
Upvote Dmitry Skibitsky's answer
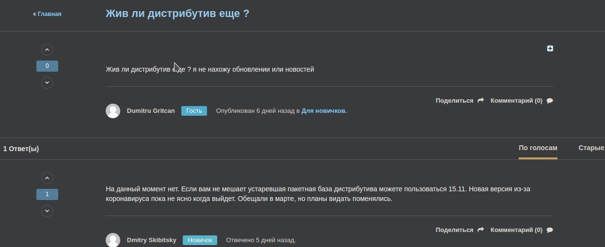point(47,178)
